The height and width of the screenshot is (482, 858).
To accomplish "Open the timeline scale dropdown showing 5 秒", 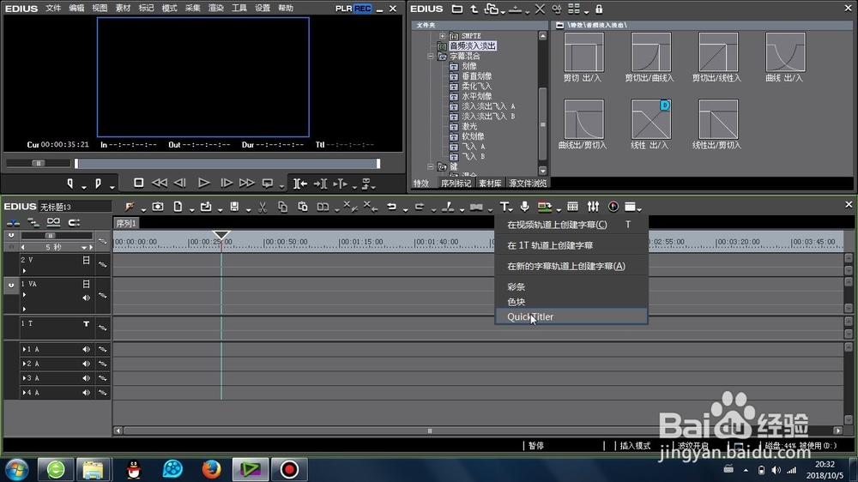I will tap(84, 247).
